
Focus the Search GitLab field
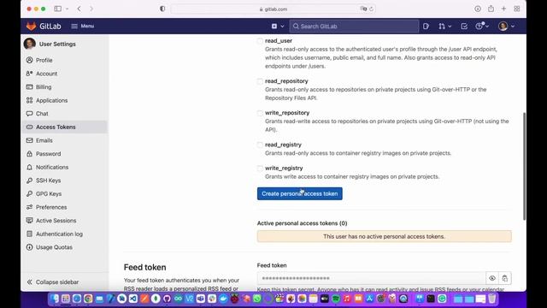(x=354, y=27)
